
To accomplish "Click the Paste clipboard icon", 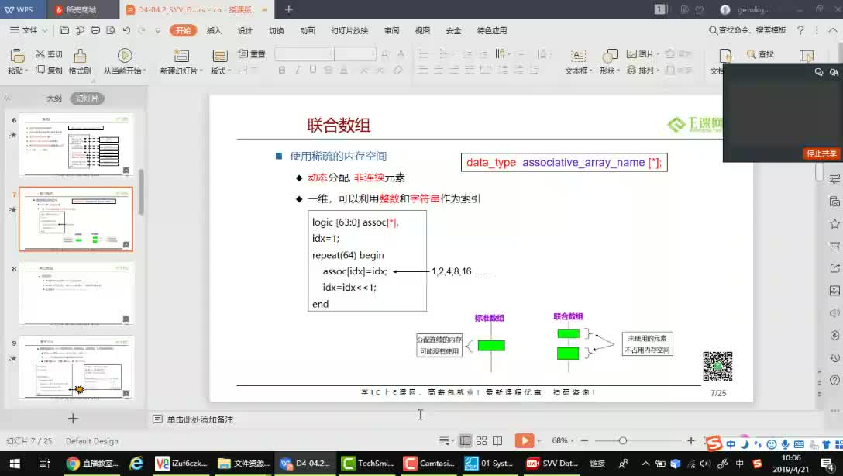I will 17,56.
